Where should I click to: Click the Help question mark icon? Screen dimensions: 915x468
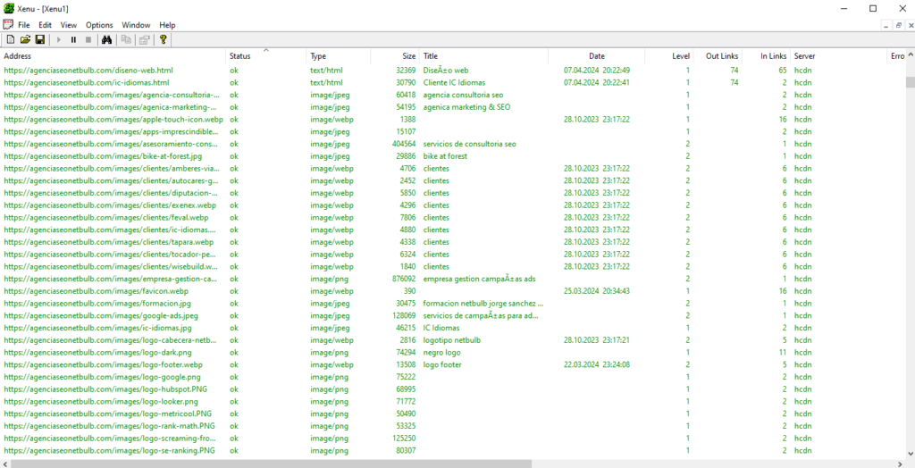tap(163, 40)
